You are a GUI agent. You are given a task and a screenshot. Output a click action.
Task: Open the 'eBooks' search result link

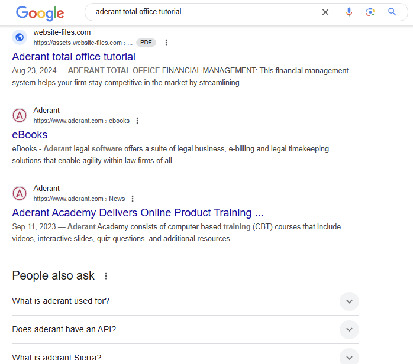(x=30, y=134)
